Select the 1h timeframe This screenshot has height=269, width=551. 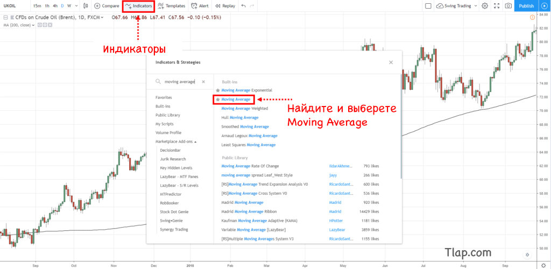point(47,5)
